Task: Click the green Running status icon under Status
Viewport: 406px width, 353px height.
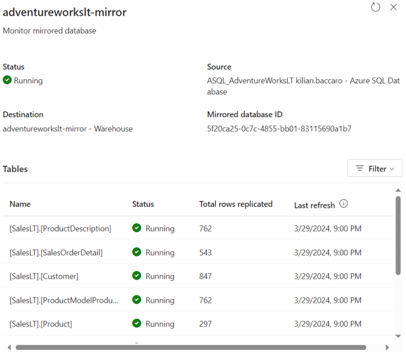Action: coord(7,80)
